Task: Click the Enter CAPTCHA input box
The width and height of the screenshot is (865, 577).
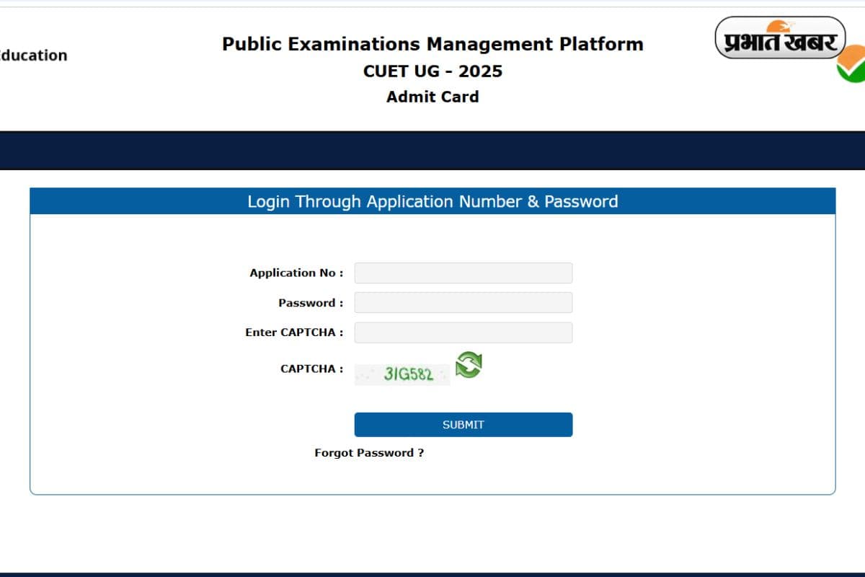Action: [x=463, y=332]
